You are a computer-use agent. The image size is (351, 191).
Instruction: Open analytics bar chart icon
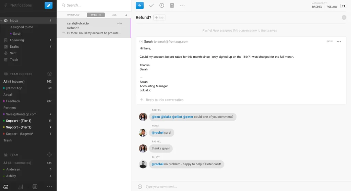click(x=21, y=187)
